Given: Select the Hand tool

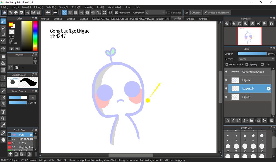Looking at the screenshot, I should click(x=3, y=139).
